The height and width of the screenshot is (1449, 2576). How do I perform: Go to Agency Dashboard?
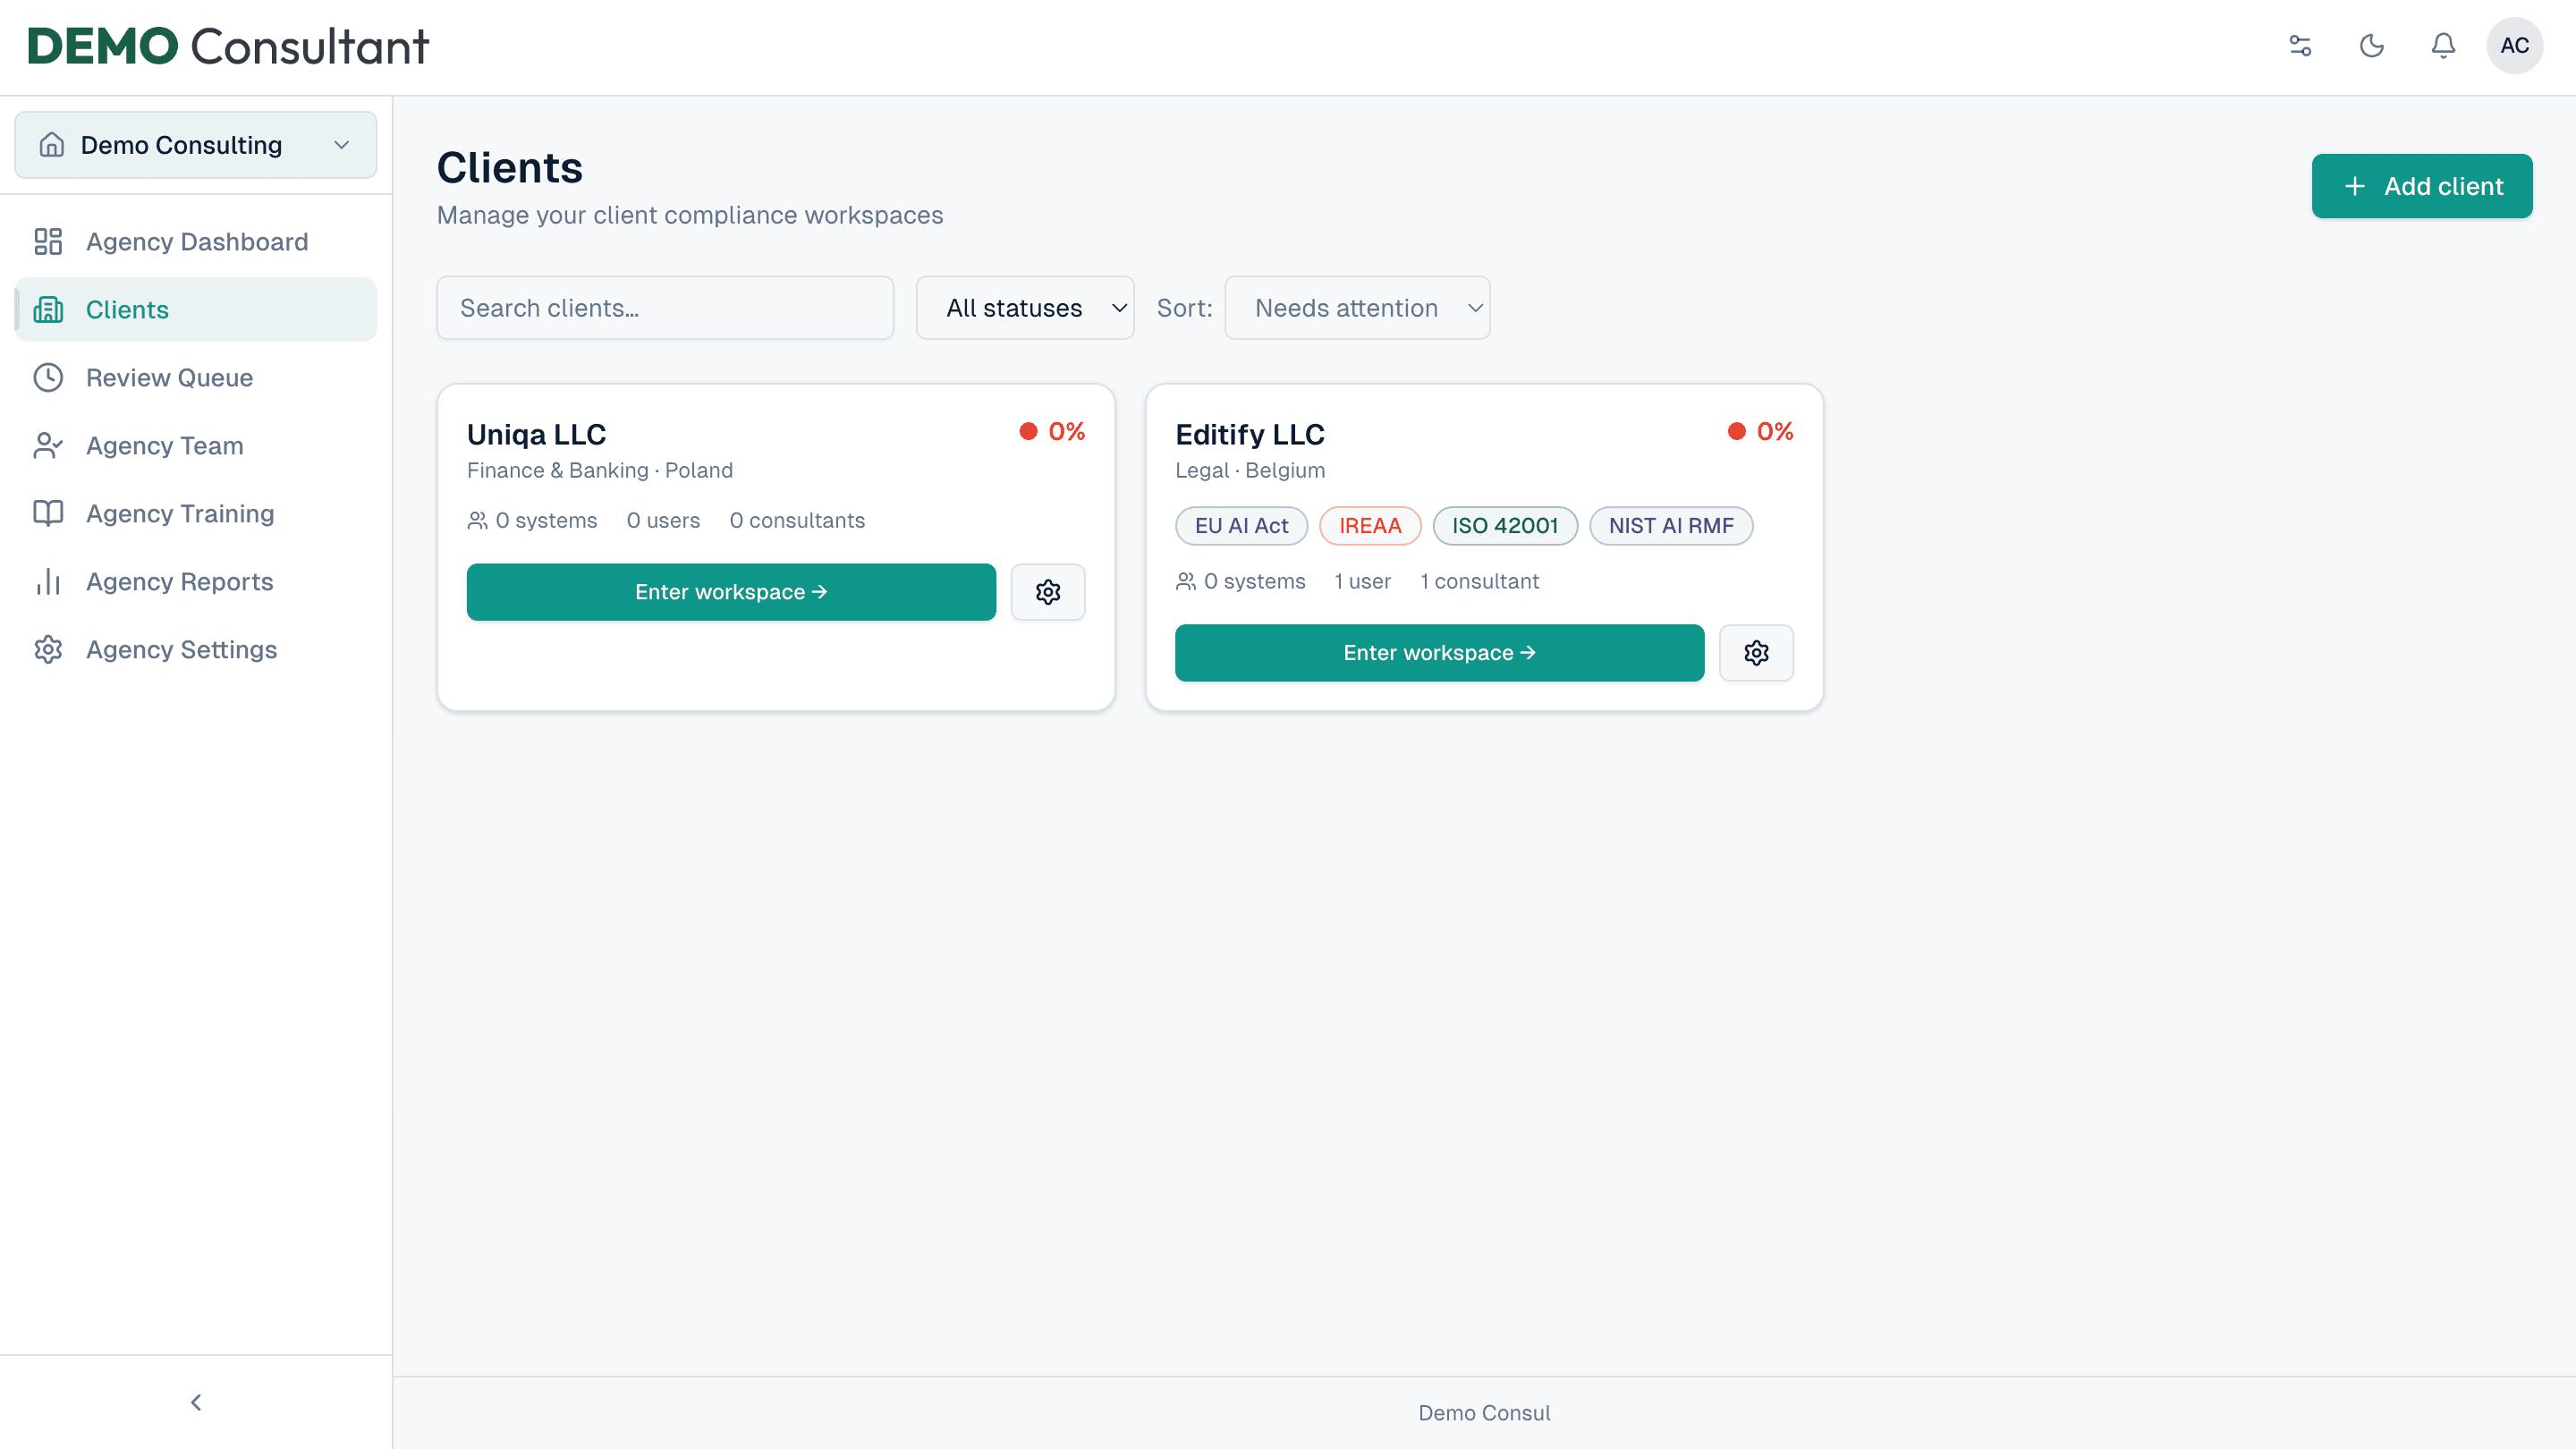(x=196, y=242)
